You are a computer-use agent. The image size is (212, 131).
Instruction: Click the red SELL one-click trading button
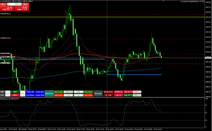[3, 4]
